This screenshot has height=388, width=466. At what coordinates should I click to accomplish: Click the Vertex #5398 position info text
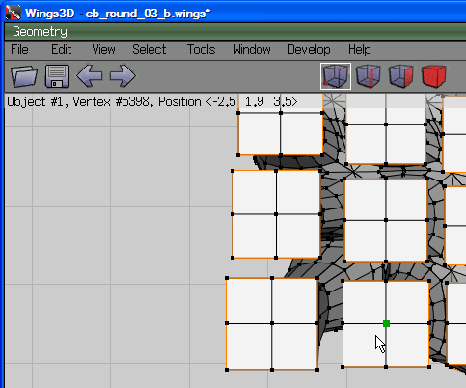coord(151,102)
